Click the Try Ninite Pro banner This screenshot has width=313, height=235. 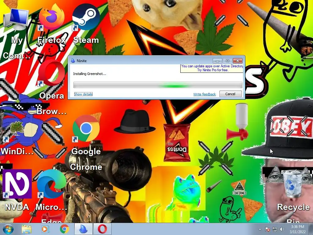click(212, 68)
